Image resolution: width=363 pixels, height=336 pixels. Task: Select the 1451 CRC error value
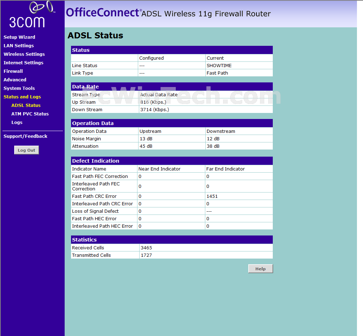pyautogui.click(x=212, y=196)
